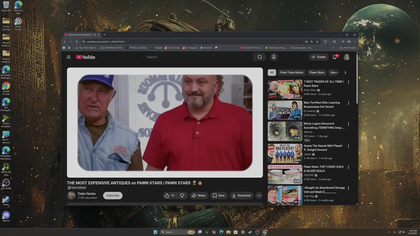The height and width of the screenshot is (236, 420).
Task: Open Steam from the taskbar
Action: click(250, 232)
